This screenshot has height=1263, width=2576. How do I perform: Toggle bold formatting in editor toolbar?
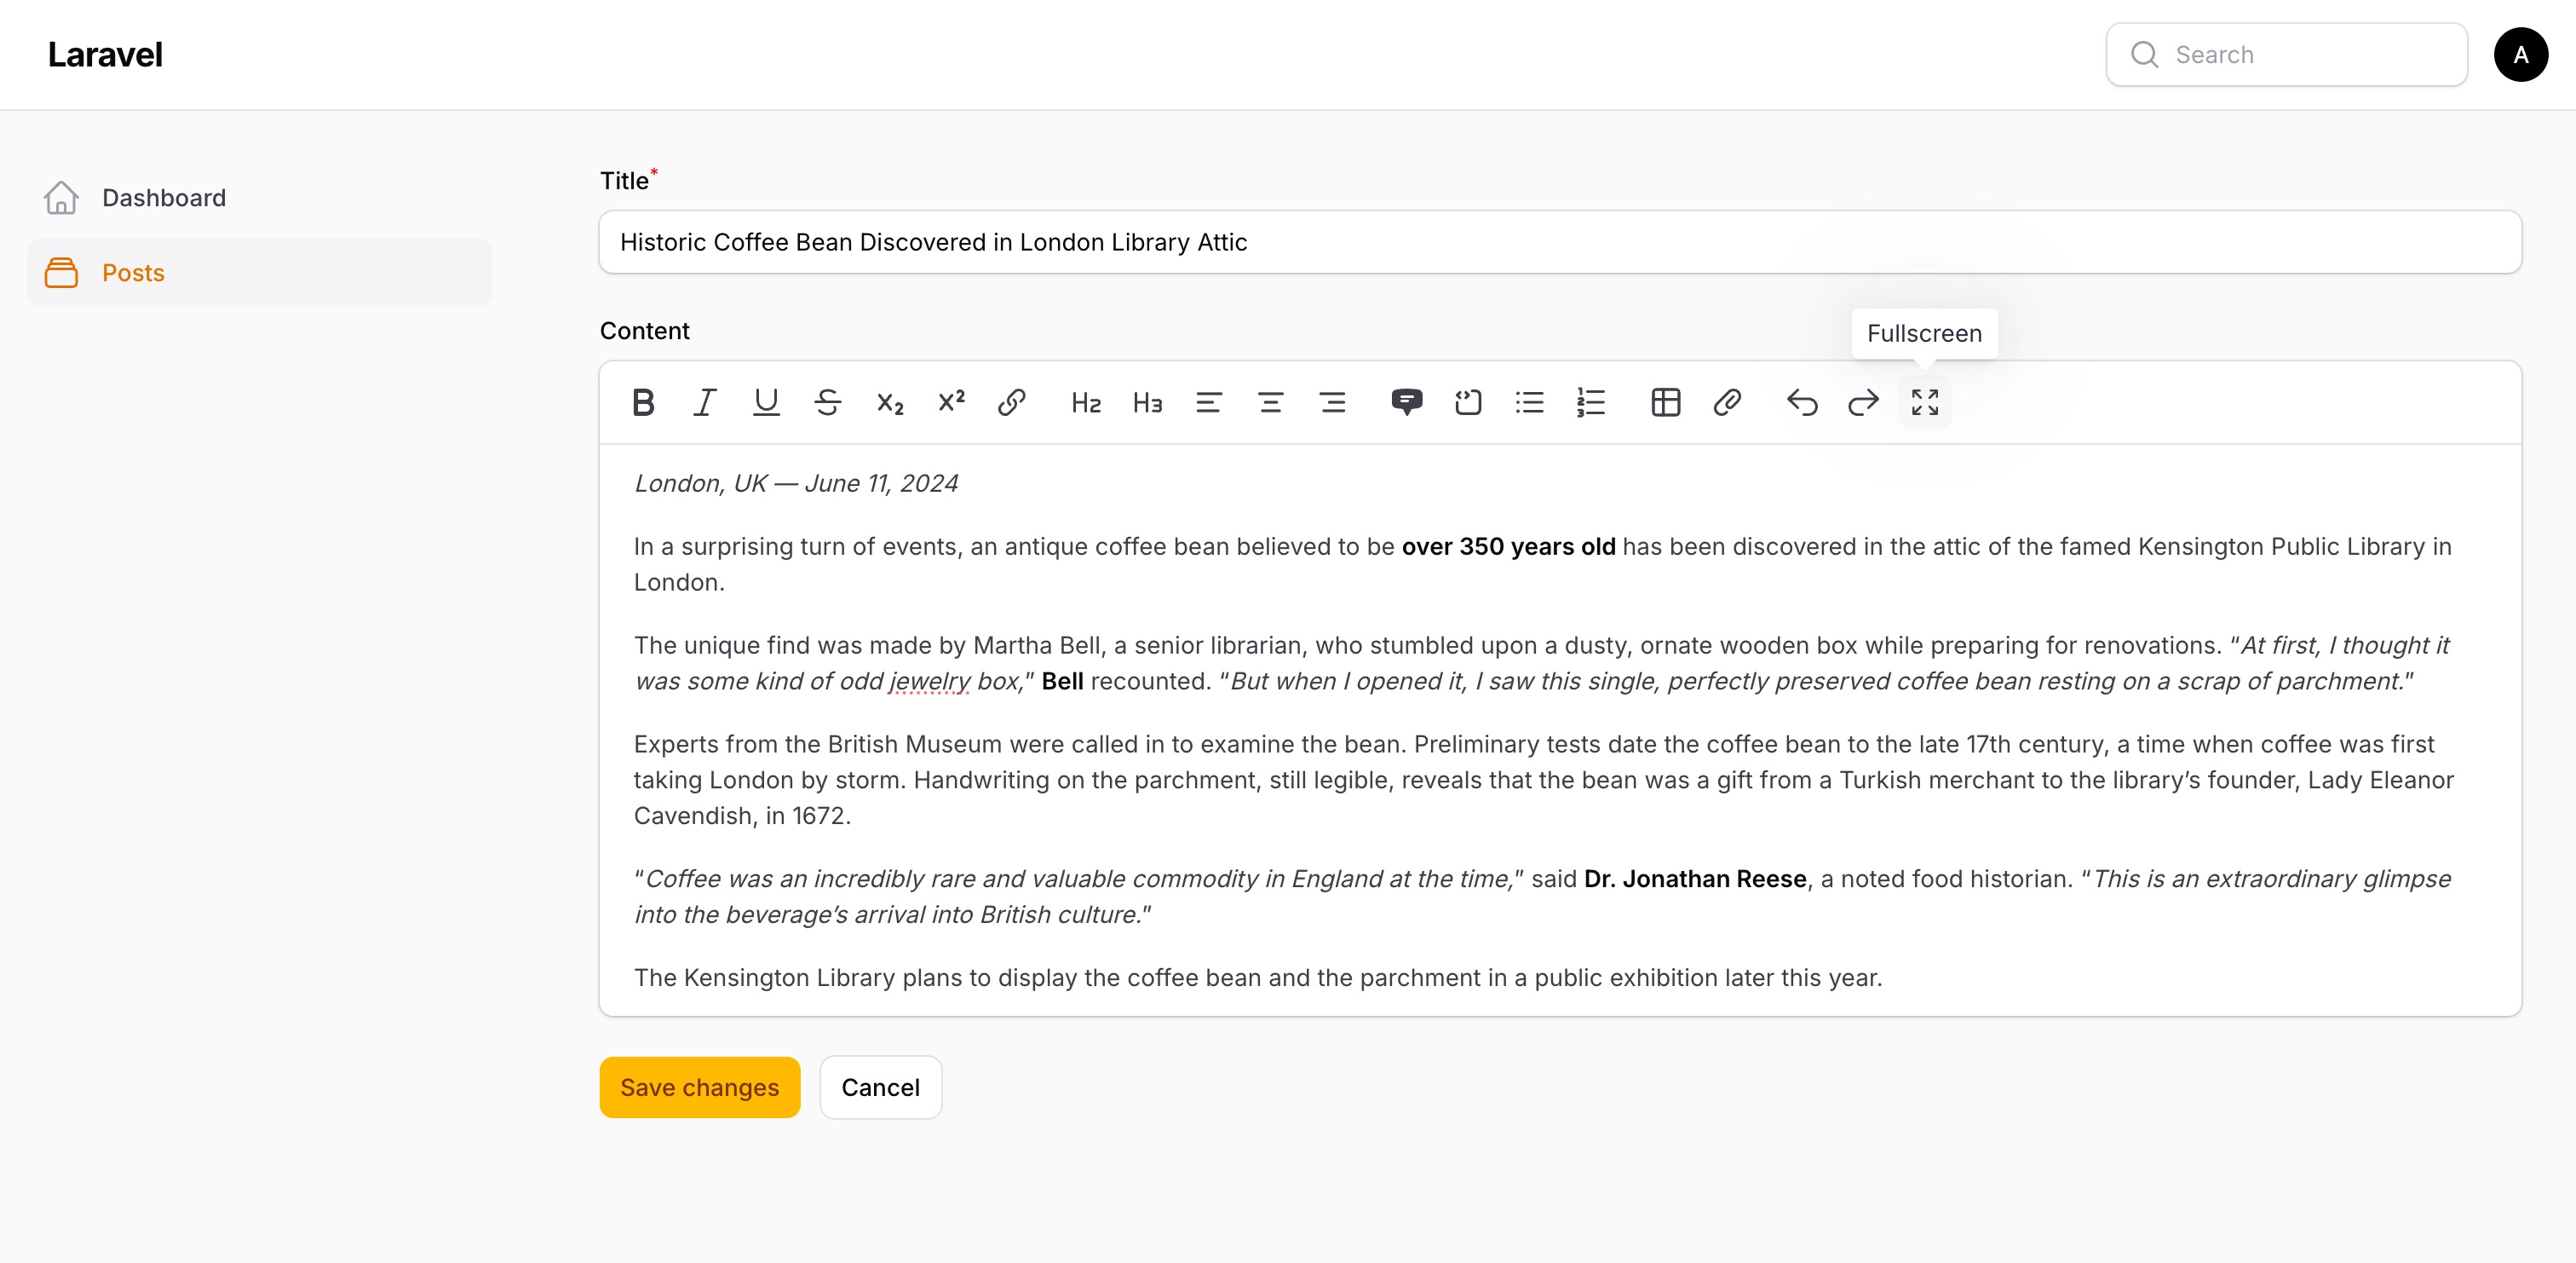coord(643,402)
